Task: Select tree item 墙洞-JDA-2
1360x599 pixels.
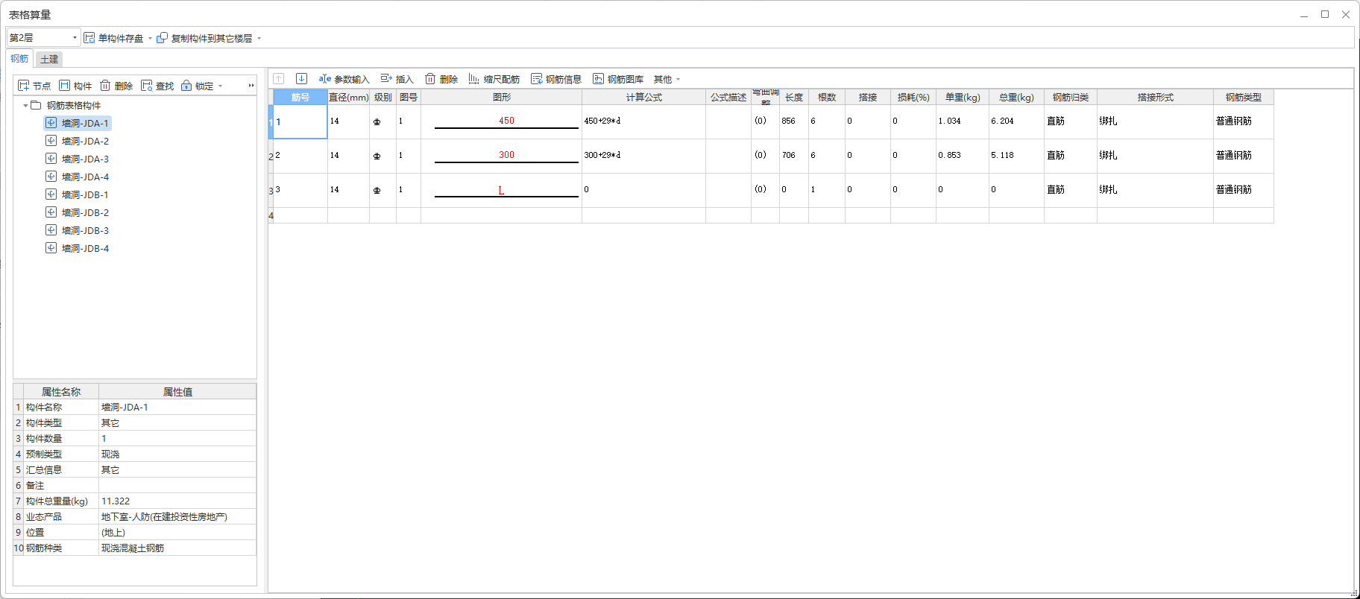Action: (x=85, y=142)
